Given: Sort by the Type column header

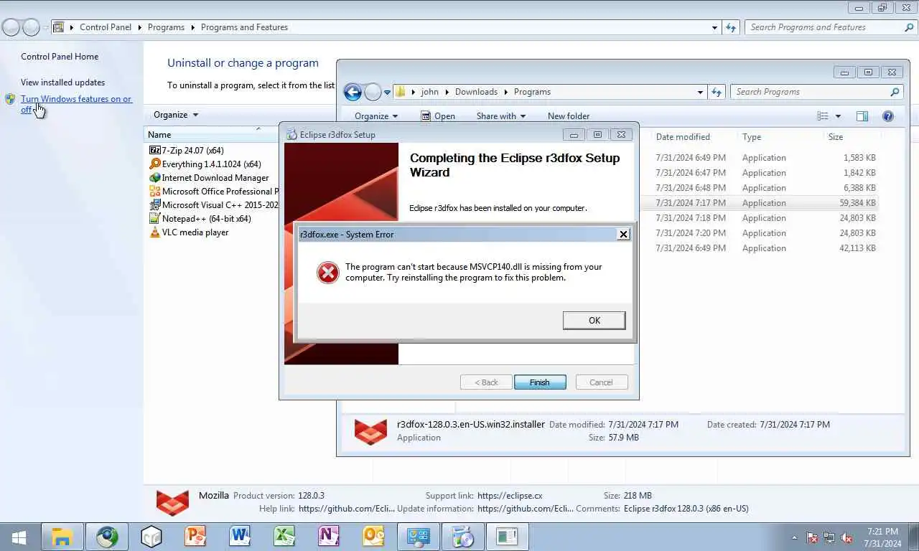Looking at the screenshot, I should coord(752,137).
